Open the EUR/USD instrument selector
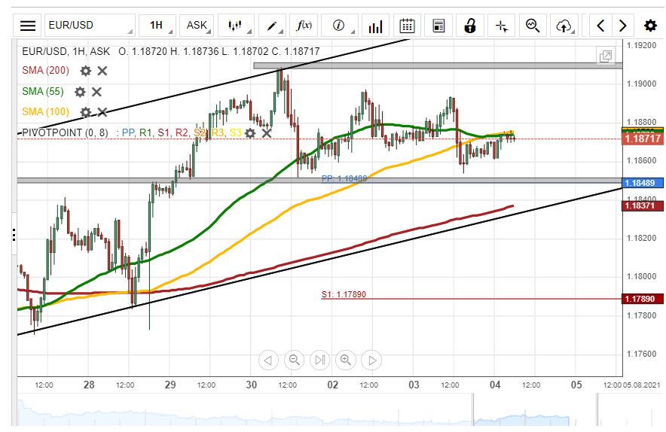The image size is (666, 432). (x=90, y=26)
